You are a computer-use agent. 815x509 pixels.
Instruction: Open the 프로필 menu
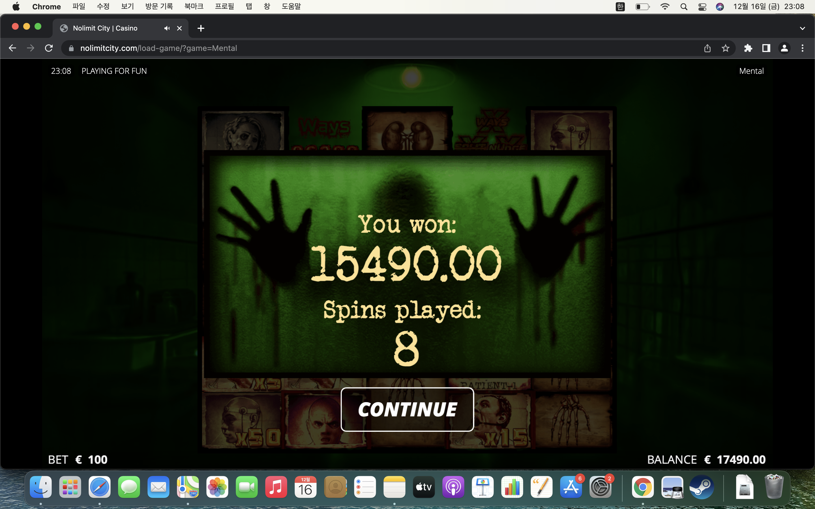point(224,7)
